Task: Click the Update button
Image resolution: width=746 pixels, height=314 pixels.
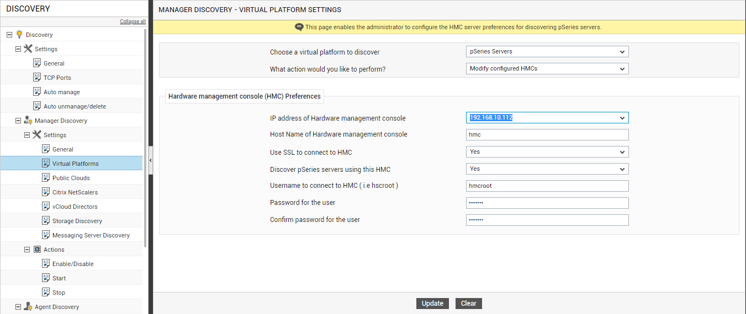Action: (x=432, y=304)
